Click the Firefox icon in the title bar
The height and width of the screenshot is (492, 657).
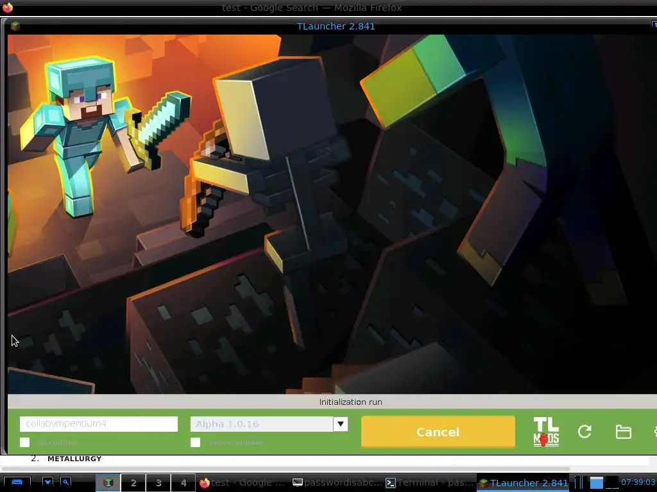[8, 8]
